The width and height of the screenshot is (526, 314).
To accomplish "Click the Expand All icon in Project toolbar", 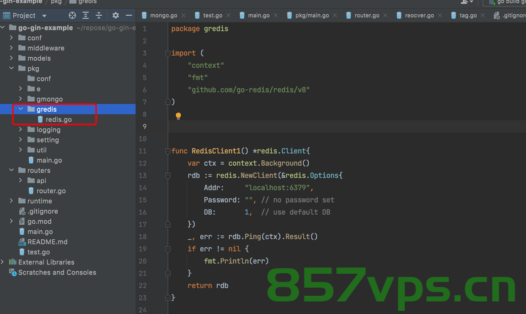I will (x=85, y=16).
